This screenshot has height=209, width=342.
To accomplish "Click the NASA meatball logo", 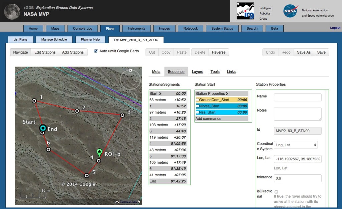I will 290,11.
